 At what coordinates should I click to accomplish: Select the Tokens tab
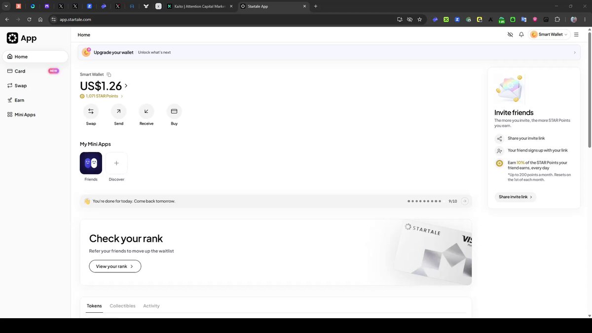coord(94,306)
